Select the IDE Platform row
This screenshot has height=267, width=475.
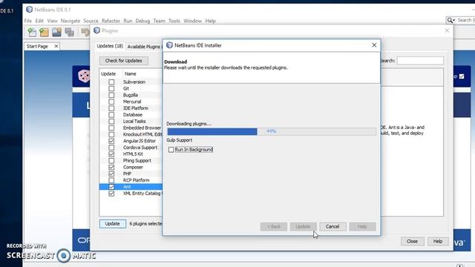click(x=131, y=108)
